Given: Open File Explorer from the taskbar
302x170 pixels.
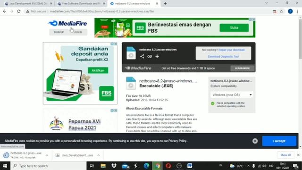Looking at the screenshot, I should pyautogui.click(x=103, y=166).
